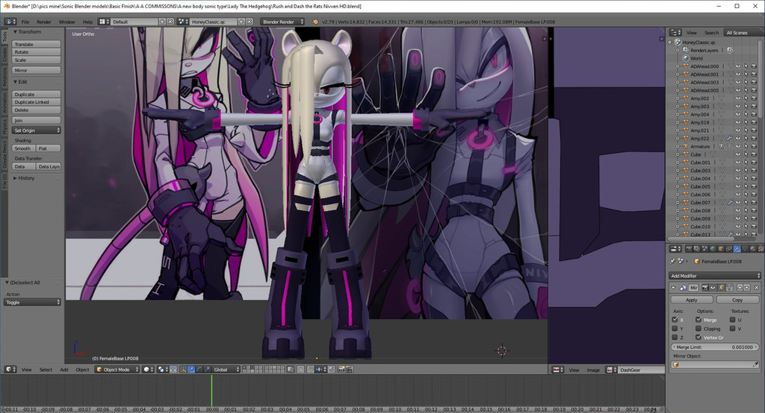Open the Blender Render engine dropdown

(x=283, y=22)
